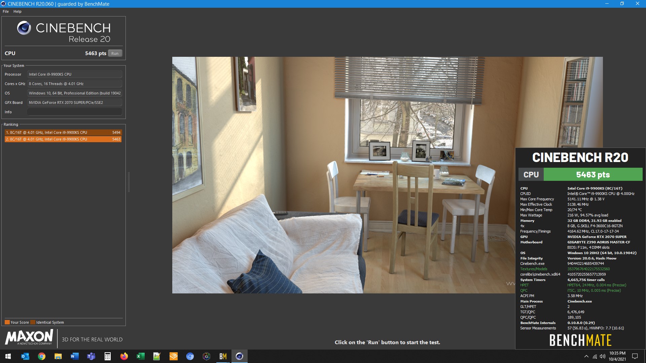The height and width of the screenshot is (363, 646).
Task: Click the GFX Board field NVIDIA GeForce RTX 2070 SUPER
Action: point(75,103)
